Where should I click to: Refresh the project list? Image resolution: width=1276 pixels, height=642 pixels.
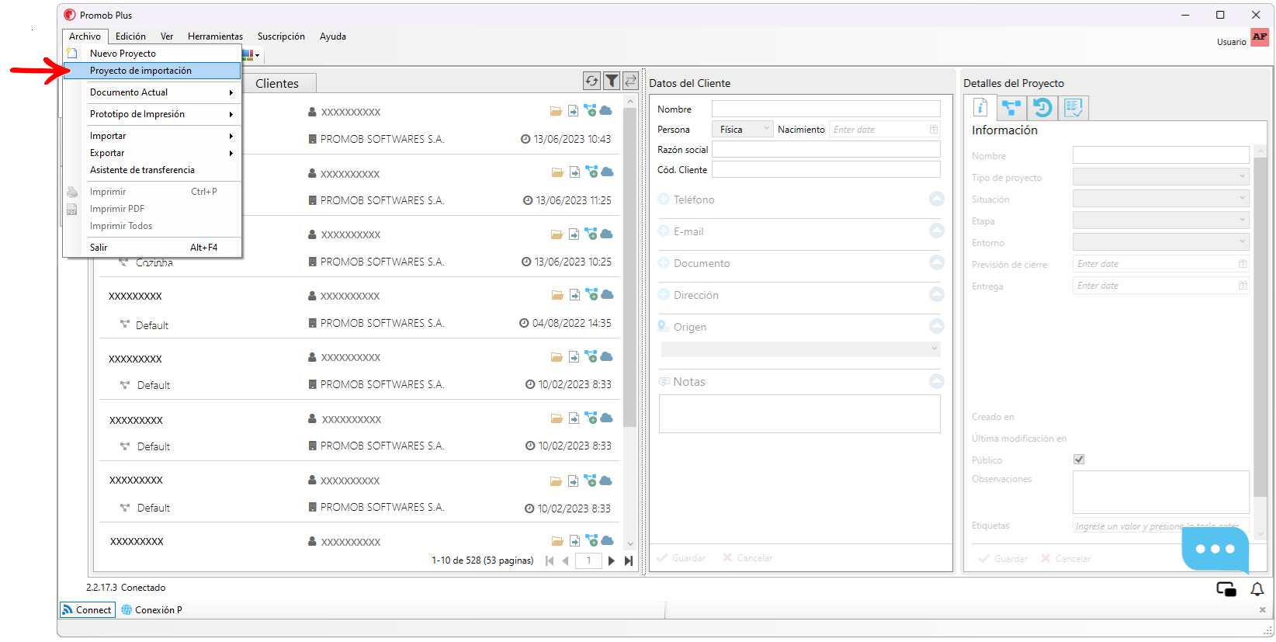coord(591,81)
